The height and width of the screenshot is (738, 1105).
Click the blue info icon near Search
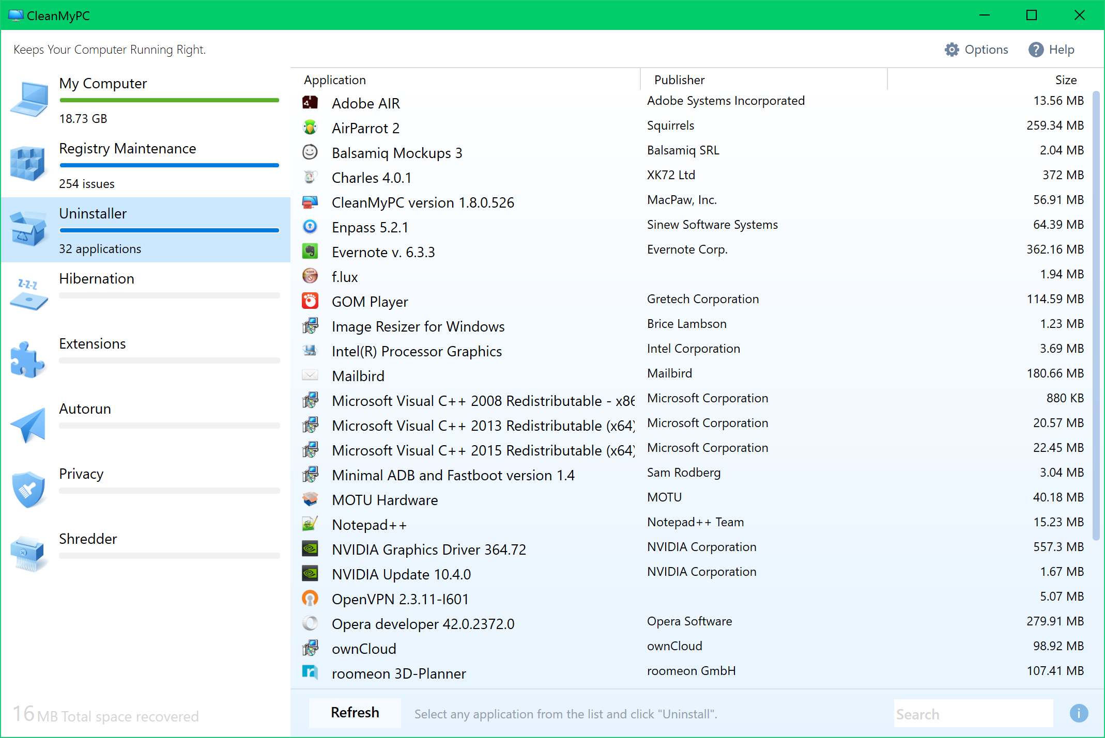(1079, 713)
